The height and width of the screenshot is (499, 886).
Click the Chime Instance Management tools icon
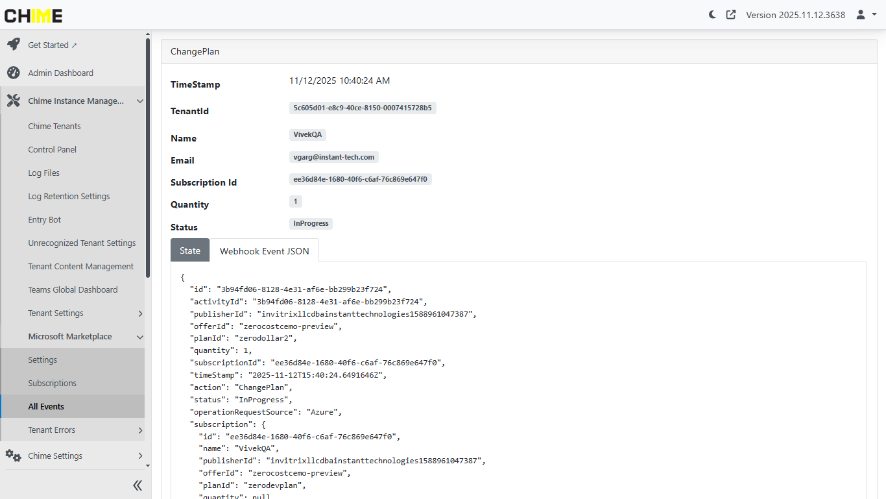13,101
